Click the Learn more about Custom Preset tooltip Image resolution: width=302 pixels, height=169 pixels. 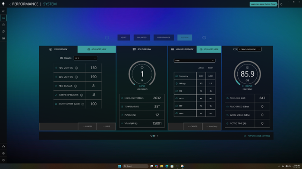pos(263,4)
